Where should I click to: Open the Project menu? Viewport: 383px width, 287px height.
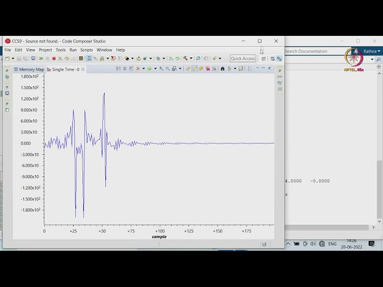pos(45,50)
